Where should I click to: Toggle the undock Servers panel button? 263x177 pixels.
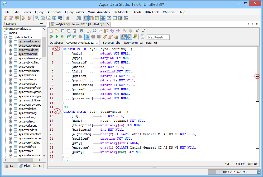(41, 24)
